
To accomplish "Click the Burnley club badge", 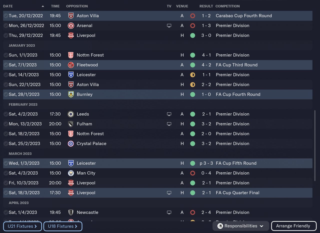I will (71, 94).
